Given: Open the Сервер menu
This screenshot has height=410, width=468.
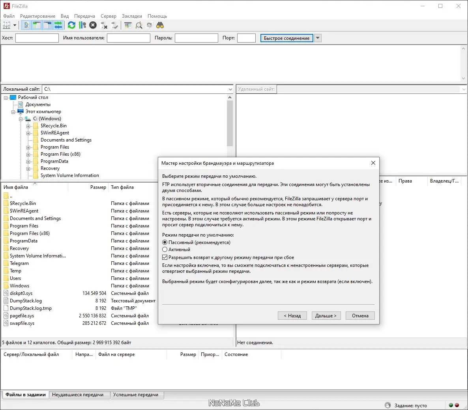Looking at the screenshot, I should click(109, 16).
